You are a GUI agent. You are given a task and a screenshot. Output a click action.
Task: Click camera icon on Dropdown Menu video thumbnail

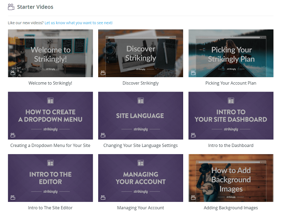point(13,135)
